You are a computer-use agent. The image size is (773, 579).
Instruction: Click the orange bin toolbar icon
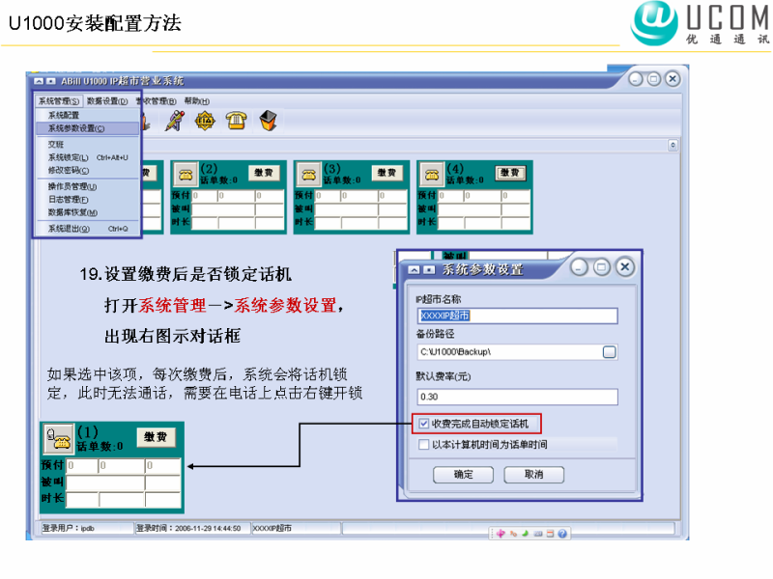pos(269,120)
